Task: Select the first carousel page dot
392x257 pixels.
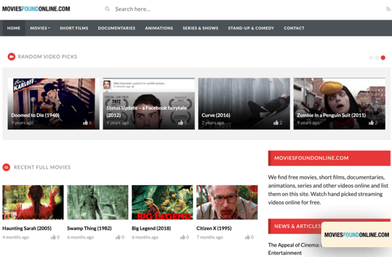Action: point(371,58)
